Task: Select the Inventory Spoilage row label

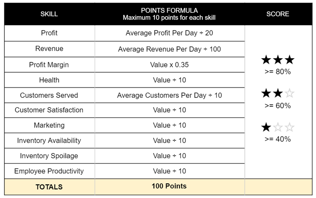Action: coord(49,156)
